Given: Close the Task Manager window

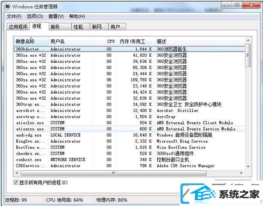Looking at the screenshot, I should (x=251, y=5).
